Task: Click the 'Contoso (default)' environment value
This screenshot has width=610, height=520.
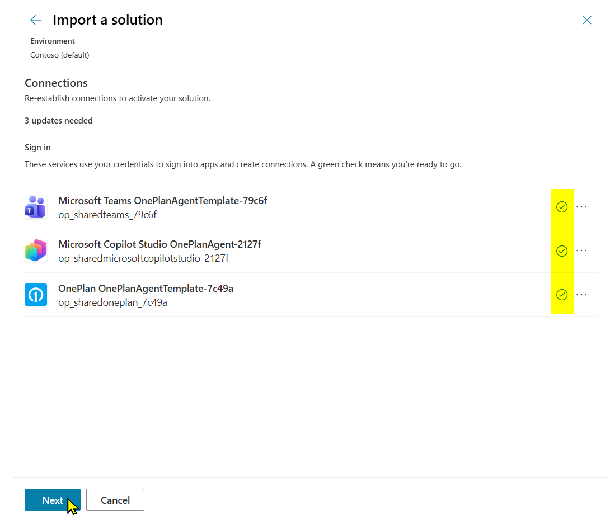Action: [59, 55]
